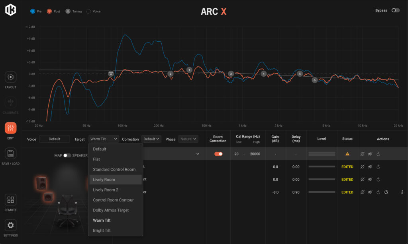
Task: Open the Correction dropdown
Action: (x=152, y=139)
